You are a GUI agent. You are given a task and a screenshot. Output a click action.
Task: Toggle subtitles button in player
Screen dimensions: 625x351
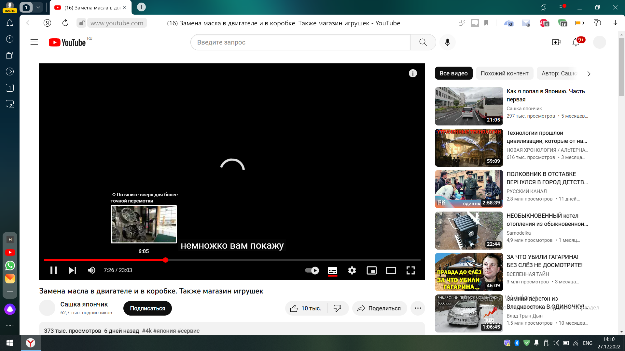click(x=332, y=270)
